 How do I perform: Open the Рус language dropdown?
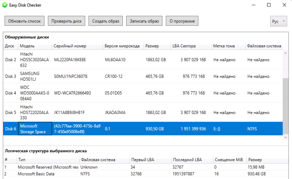[x=278, y=21]
